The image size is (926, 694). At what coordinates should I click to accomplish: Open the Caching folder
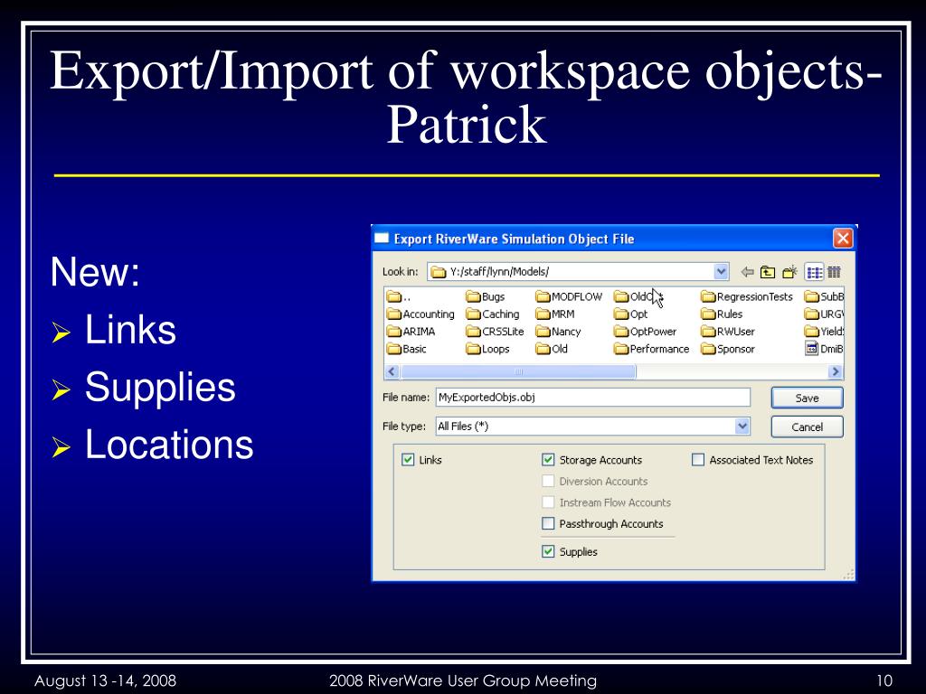point(493,314)
